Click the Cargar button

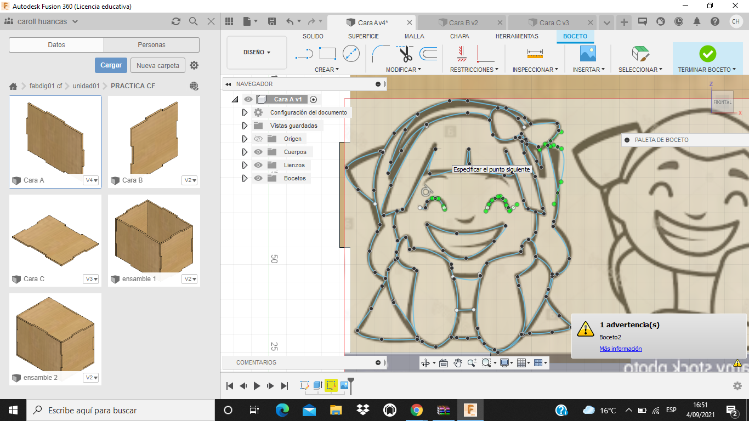pyautogui.click(x=111, y=65)
